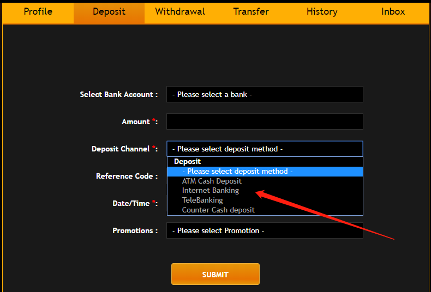Switch to the Deposit tab
The width and height of the screenshot is (431, 292).
coord(109,12)
